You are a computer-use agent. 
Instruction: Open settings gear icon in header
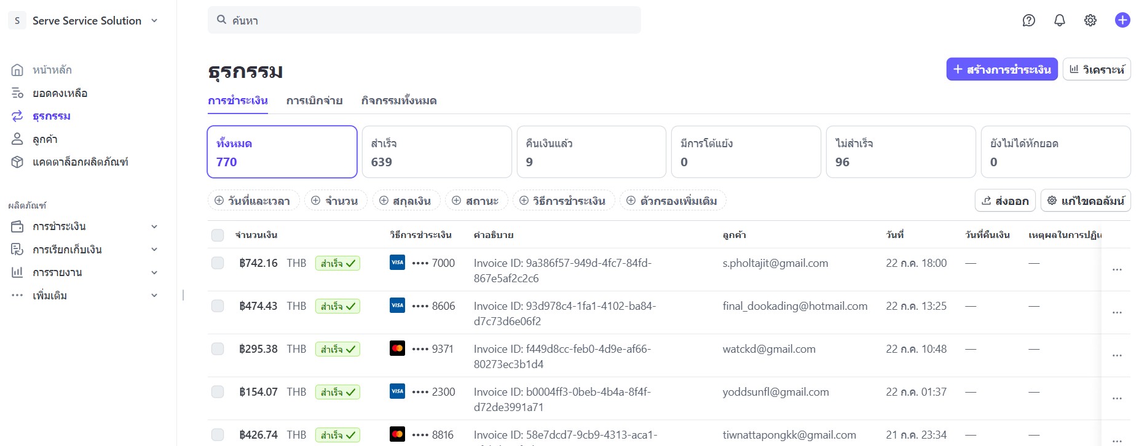coord(1090,20)
